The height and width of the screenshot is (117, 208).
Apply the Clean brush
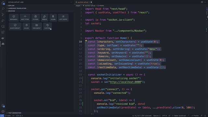click(x=53, y=18)
